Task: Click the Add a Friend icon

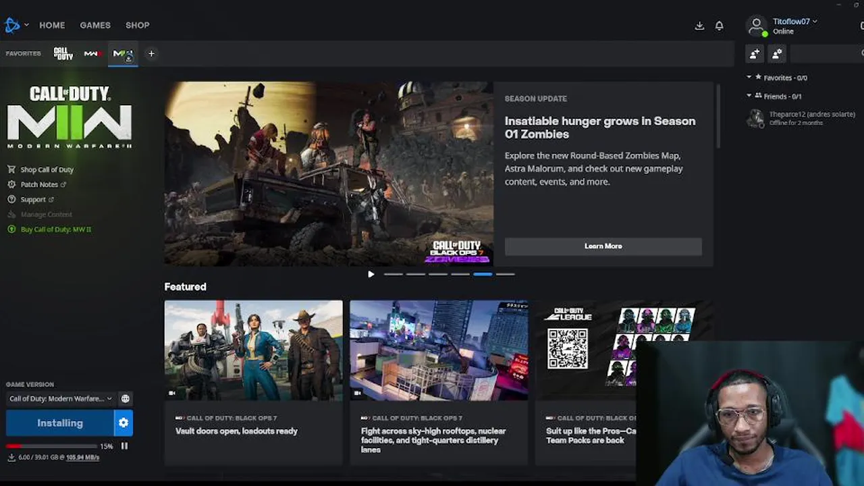Action: click(x=755, y=53)
